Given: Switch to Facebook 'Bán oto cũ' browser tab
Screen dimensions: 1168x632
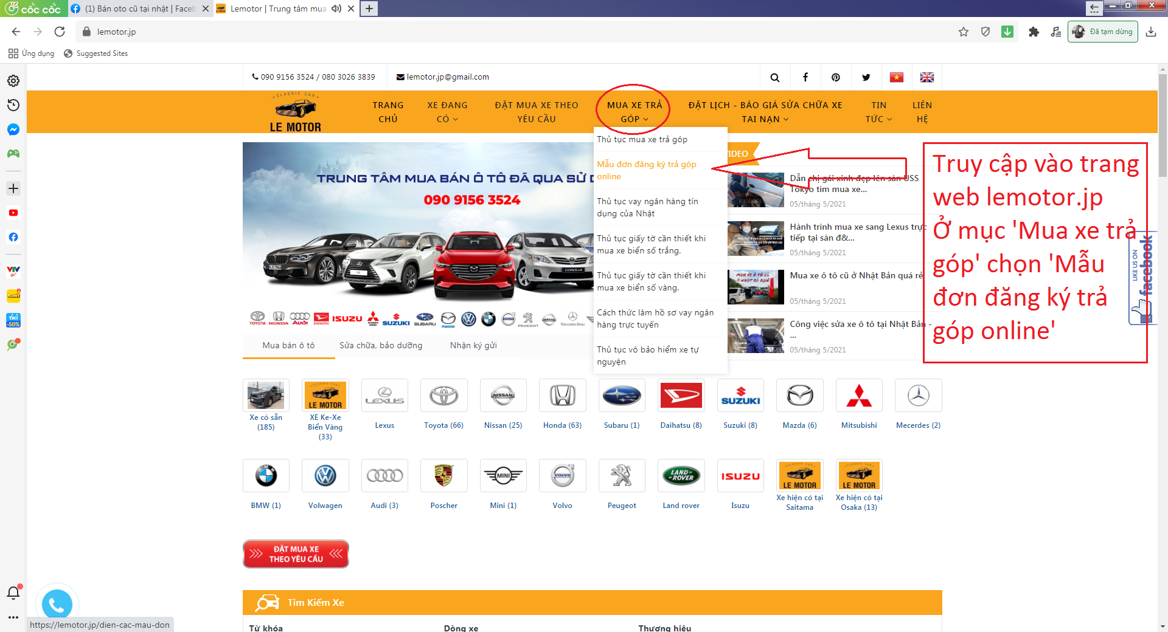Looking at the screenshot, I should (x=139, y=9).
